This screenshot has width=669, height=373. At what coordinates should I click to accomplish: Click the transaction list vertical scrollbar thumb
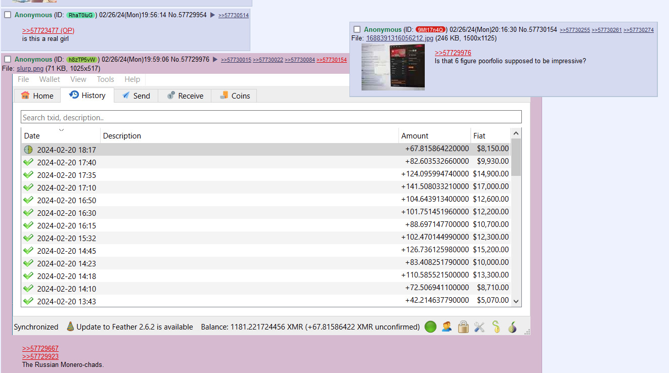[516, 157]
